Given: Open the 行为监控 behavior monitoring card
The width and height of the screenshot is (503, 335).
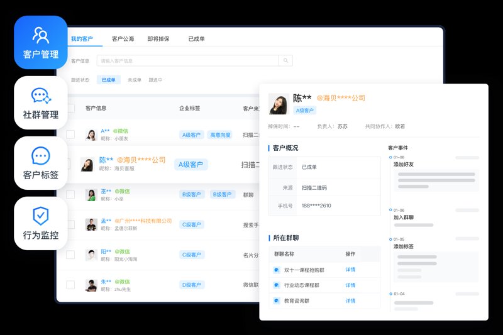Looking at the screenshot, I should pyautogui.click(x=41, y=224).
